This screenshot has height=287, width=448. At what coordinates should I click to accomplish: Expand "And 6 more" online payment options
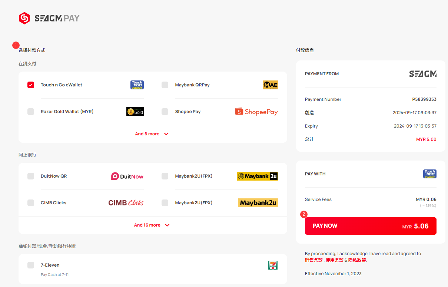click(x=152, y=134)
